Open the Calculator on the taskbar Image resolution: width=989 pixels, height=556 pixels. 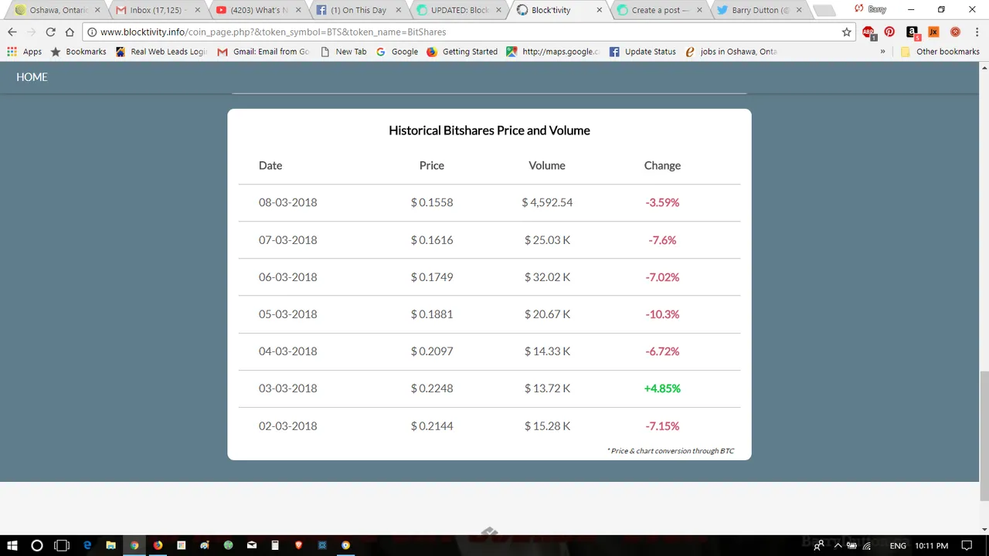(x=275, y=545)
